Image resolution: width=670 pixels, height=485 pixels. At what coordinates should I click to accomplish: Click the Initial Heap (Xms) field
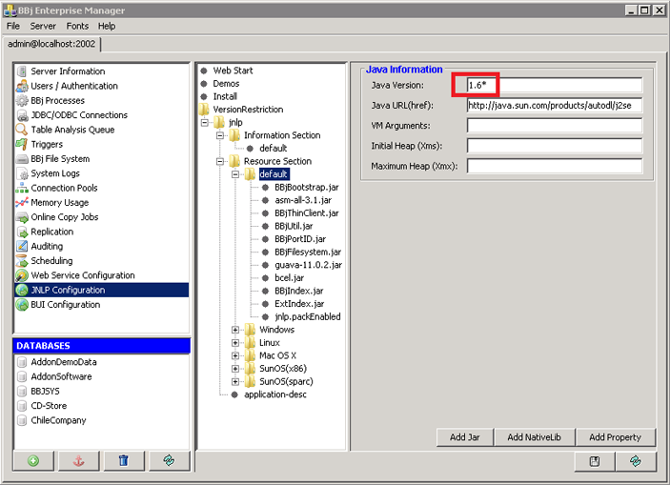(555, 146)
